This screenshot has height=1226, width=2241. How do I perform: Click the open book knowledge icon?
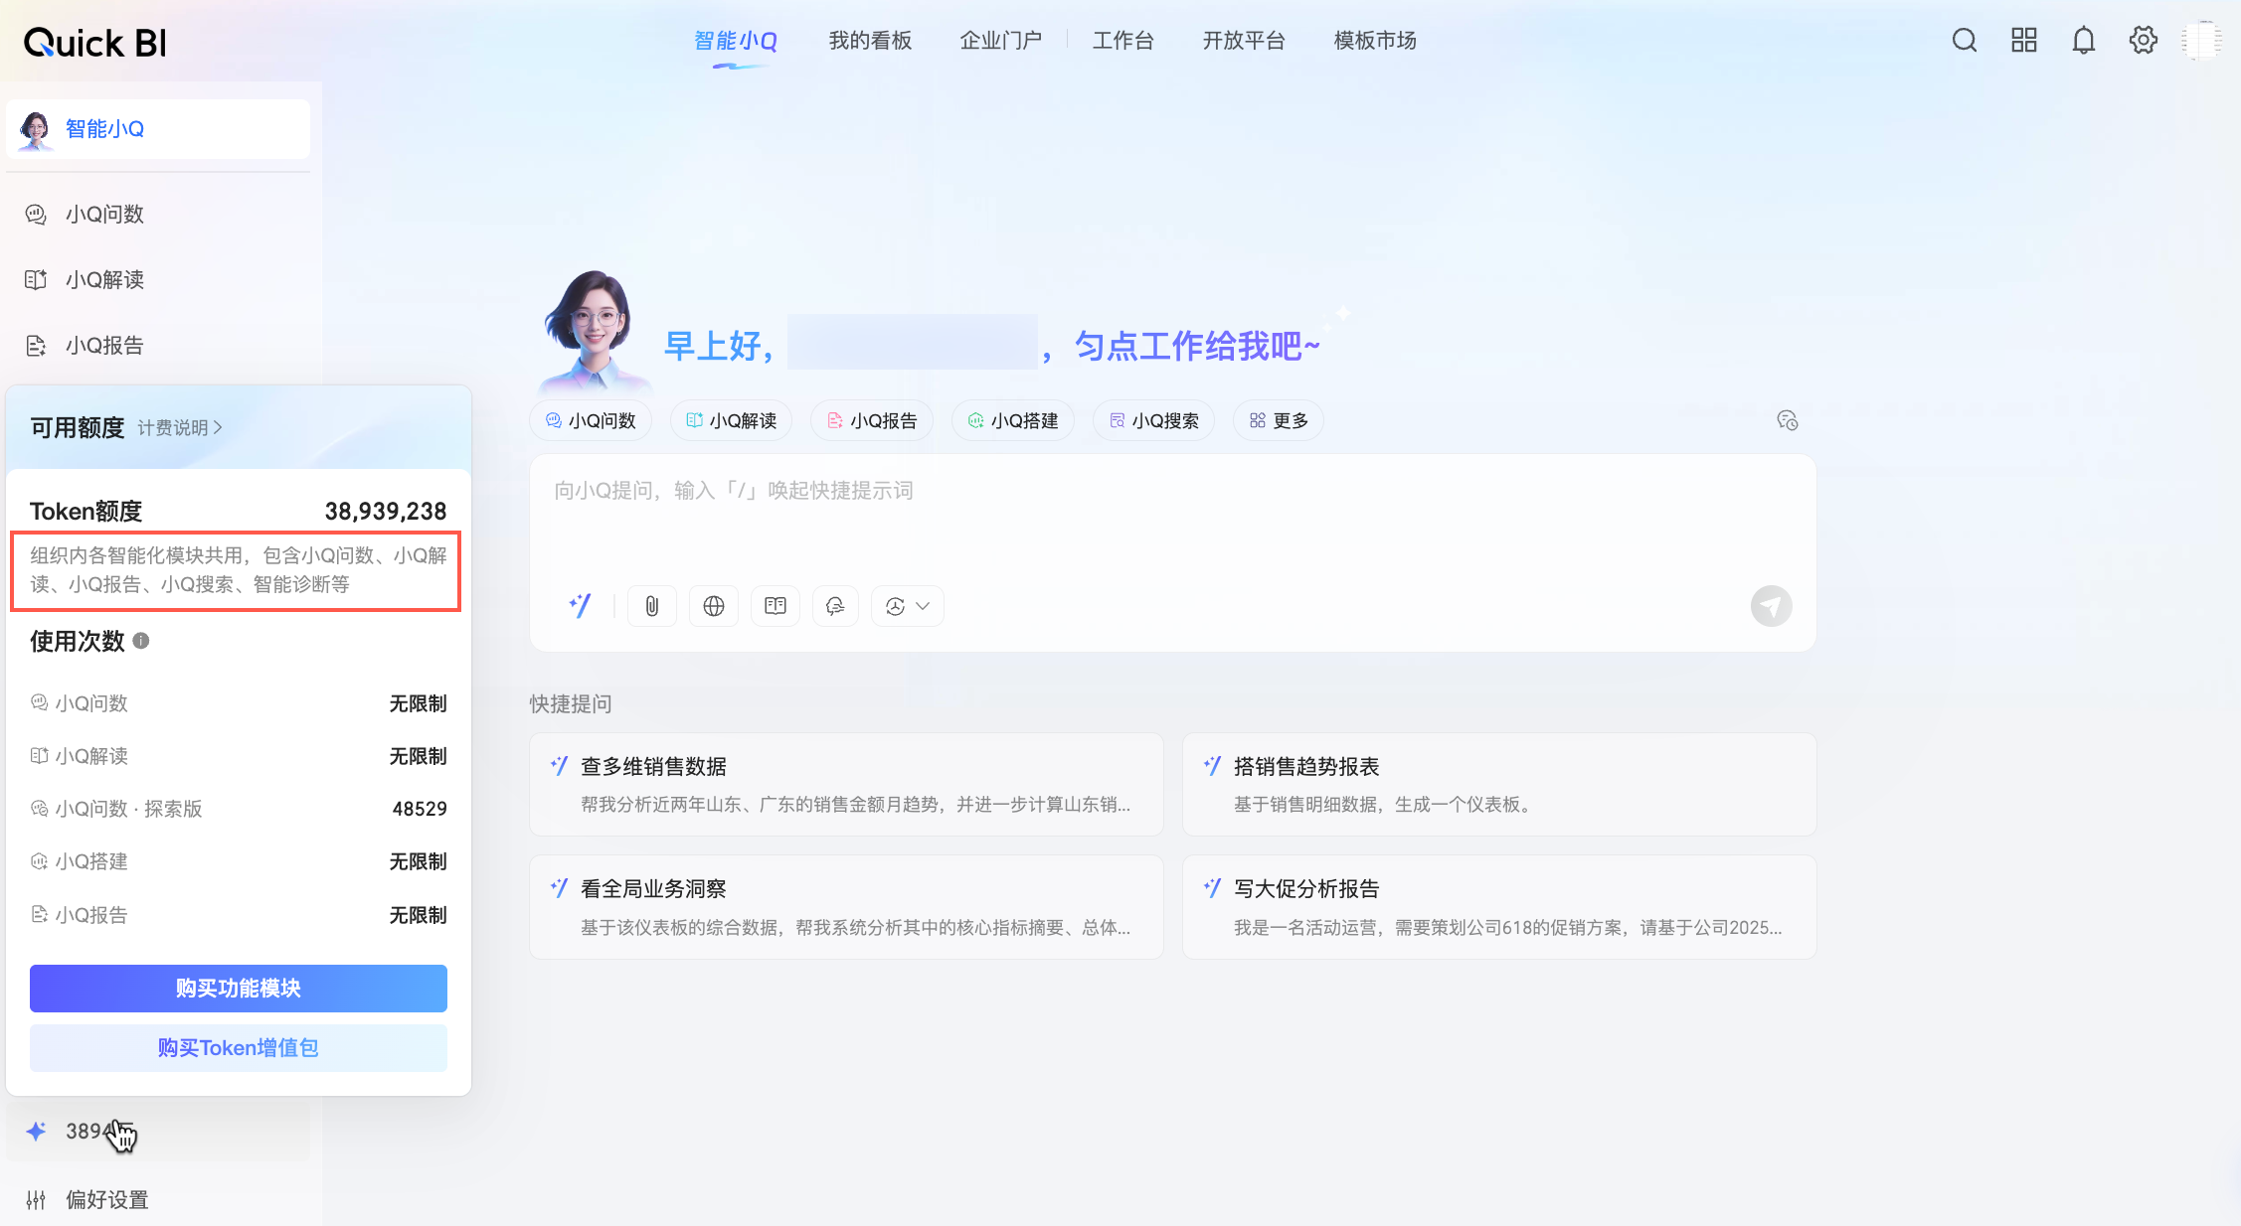coord(776,606)
